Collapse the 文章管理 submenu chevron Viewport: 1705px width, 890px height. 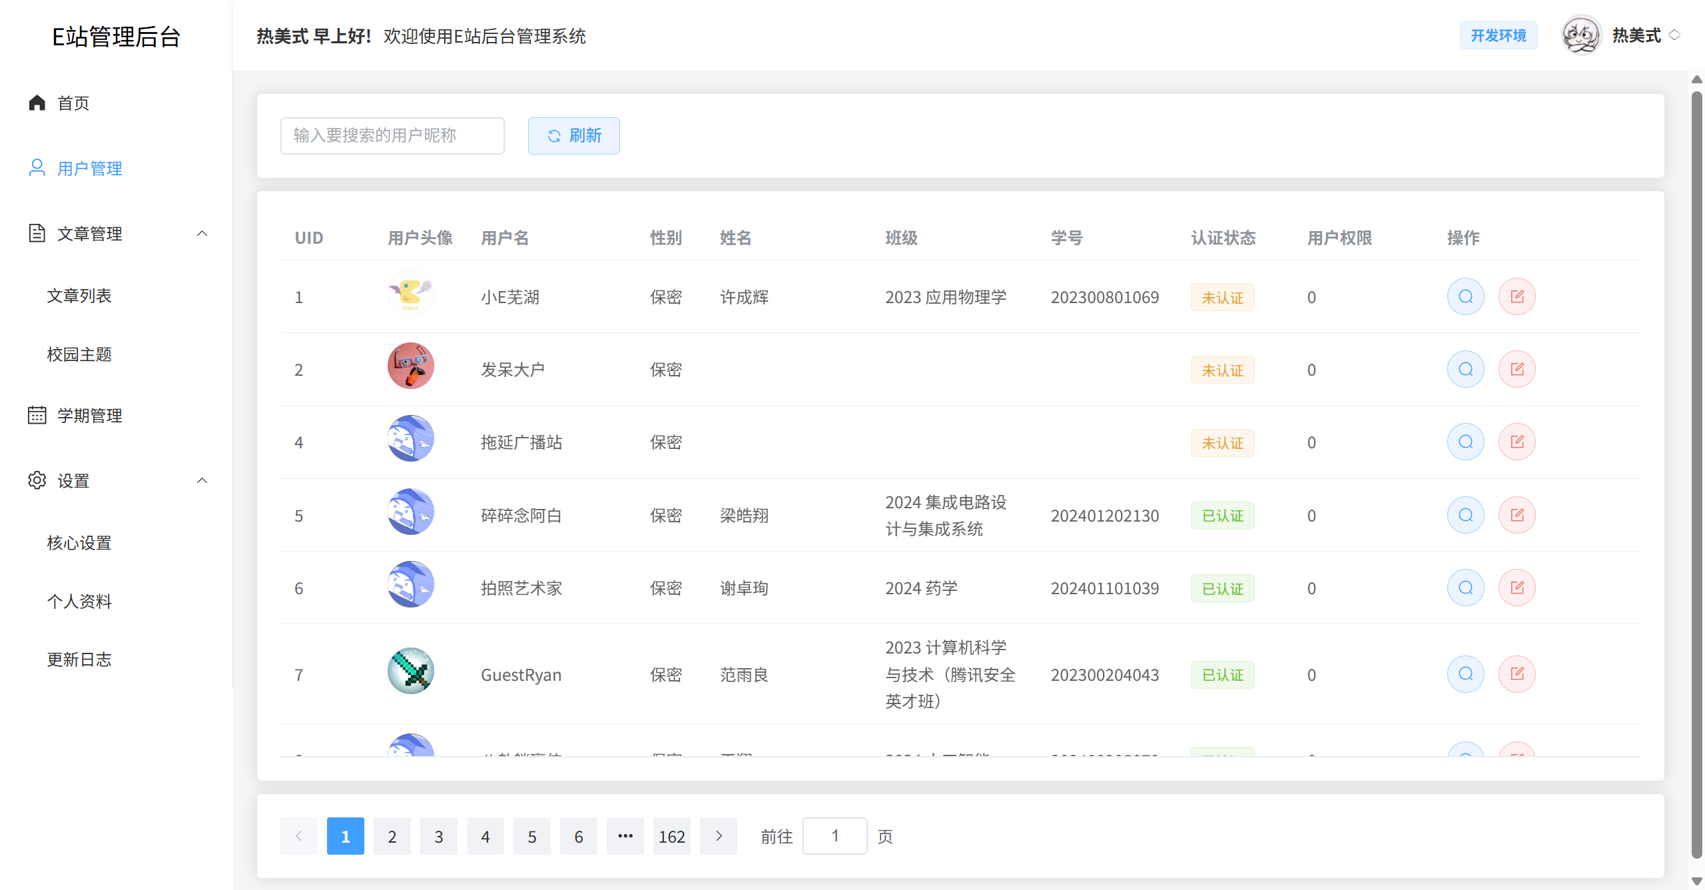(202, 233)
